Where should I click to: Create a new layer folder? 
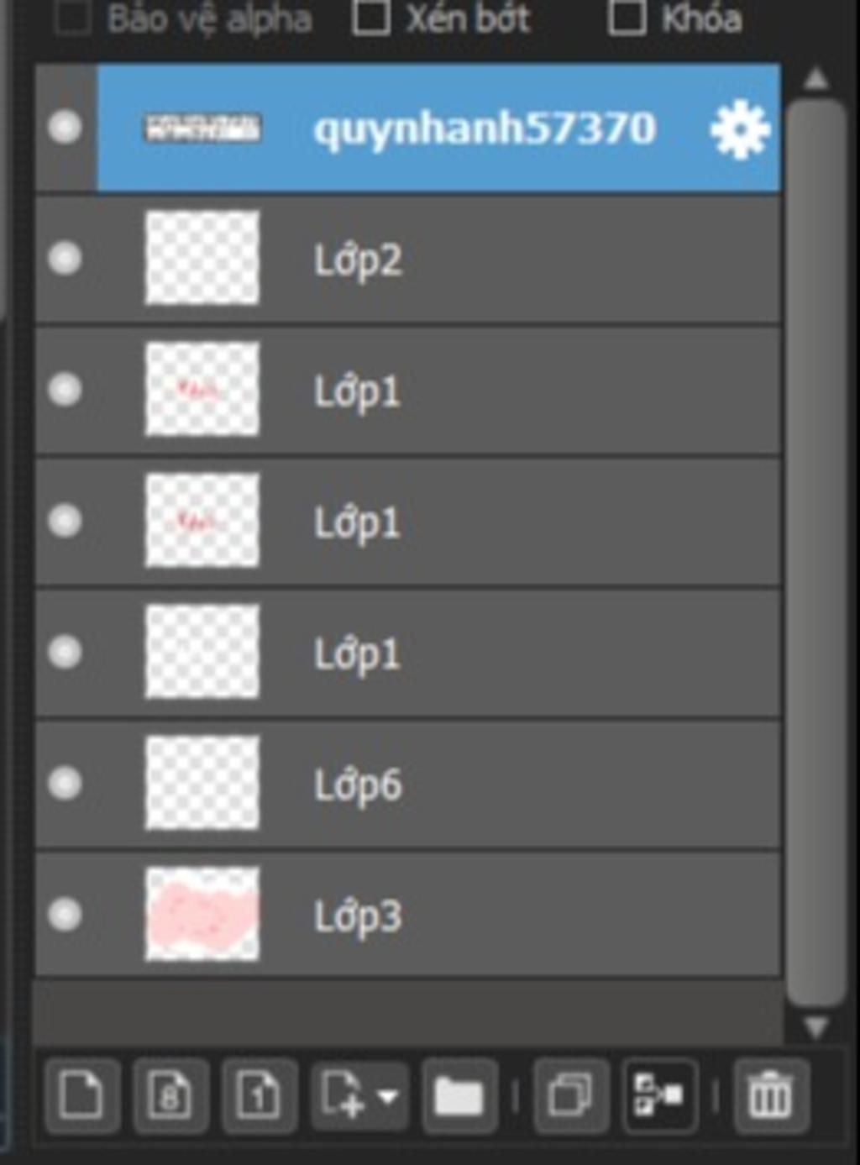(459, 1094)
